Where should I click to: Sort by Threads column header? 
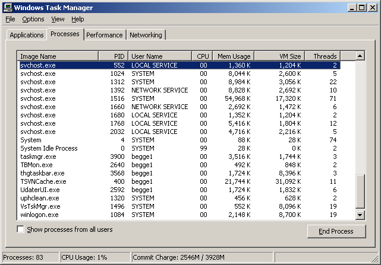pos(323,56)
